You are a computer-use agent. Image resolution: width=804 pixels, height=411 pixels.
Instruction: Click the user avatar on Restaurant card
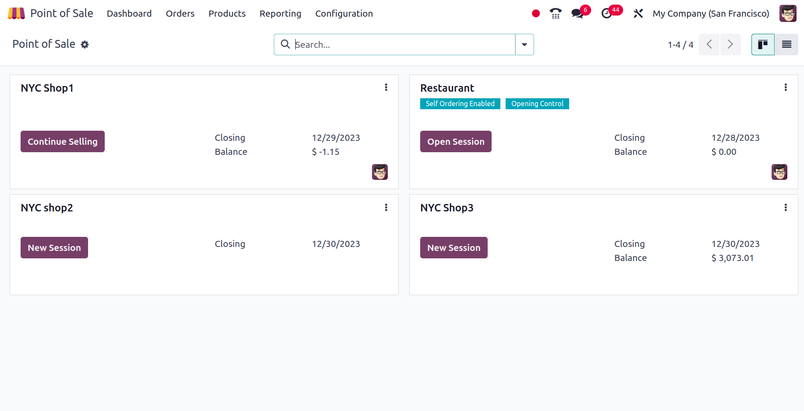pos(779,172)
